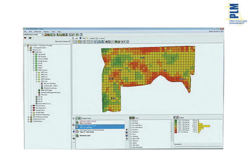Click the first icon beside Views header

click(131, 118)
